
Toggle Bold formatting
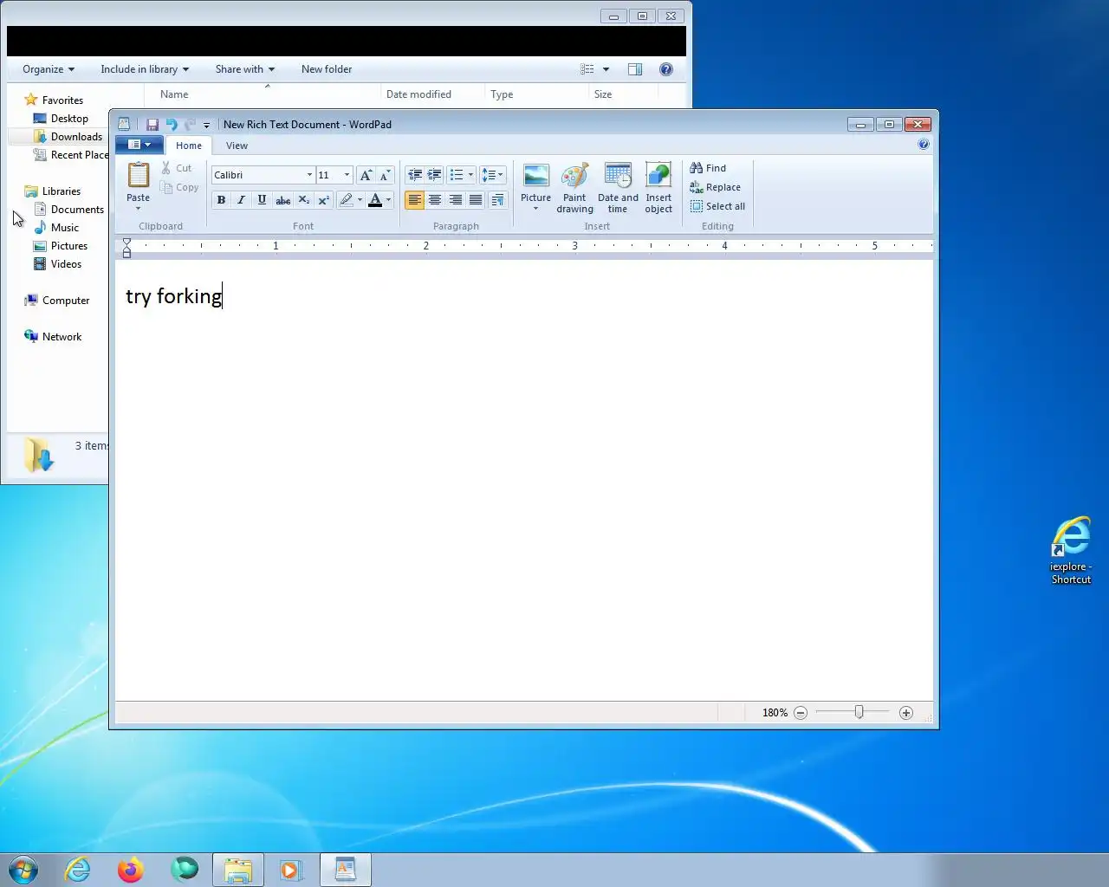(x=221, y=200)
